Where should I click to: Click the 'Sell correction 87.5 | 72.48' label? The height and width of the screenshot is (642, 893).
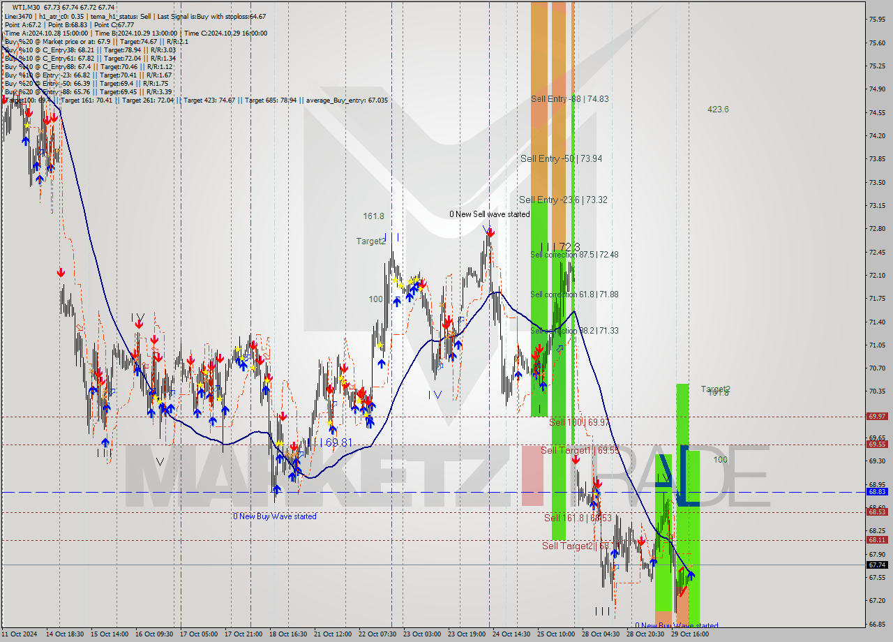coord(574,255)
